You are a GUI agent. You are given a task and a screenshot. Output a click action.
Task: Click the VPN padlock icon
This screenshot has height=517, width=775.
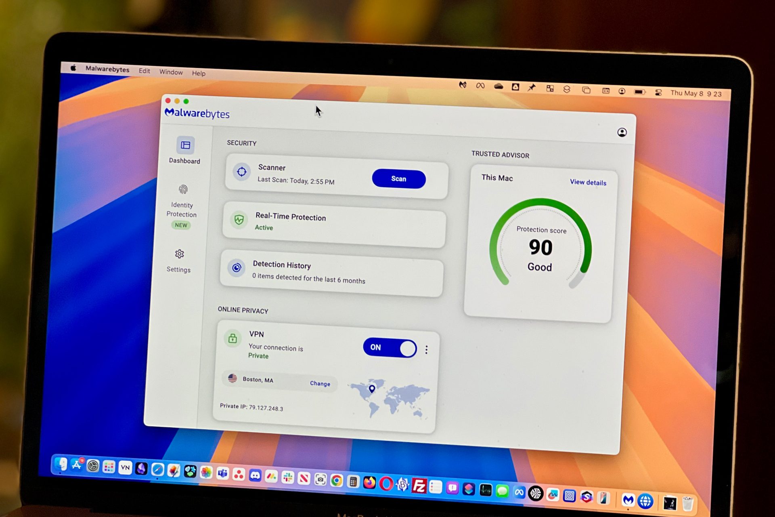[x=232, y=338]
